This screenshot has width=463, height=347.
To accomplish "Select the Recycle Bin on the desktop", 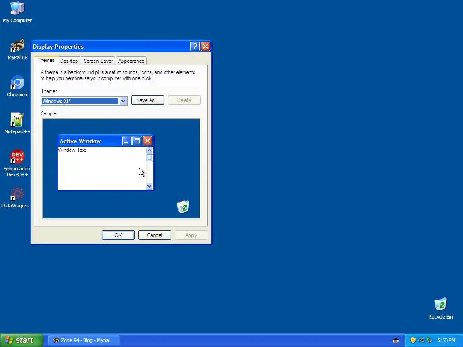I will [440, 309].
